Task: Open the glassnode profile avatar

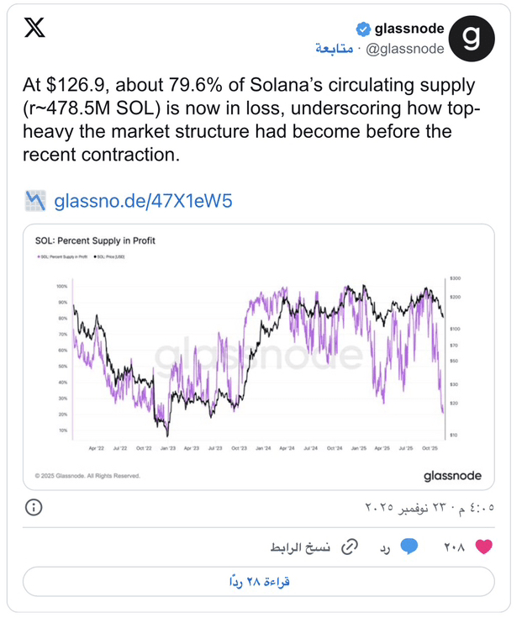Action: click(x=473, y=38)
